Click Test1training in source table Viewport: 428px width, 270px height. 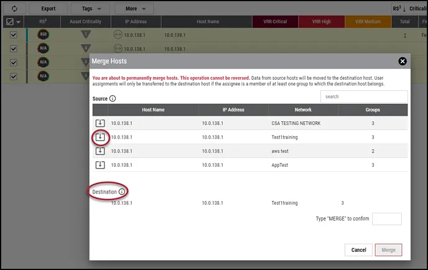[x=284, y=137]
